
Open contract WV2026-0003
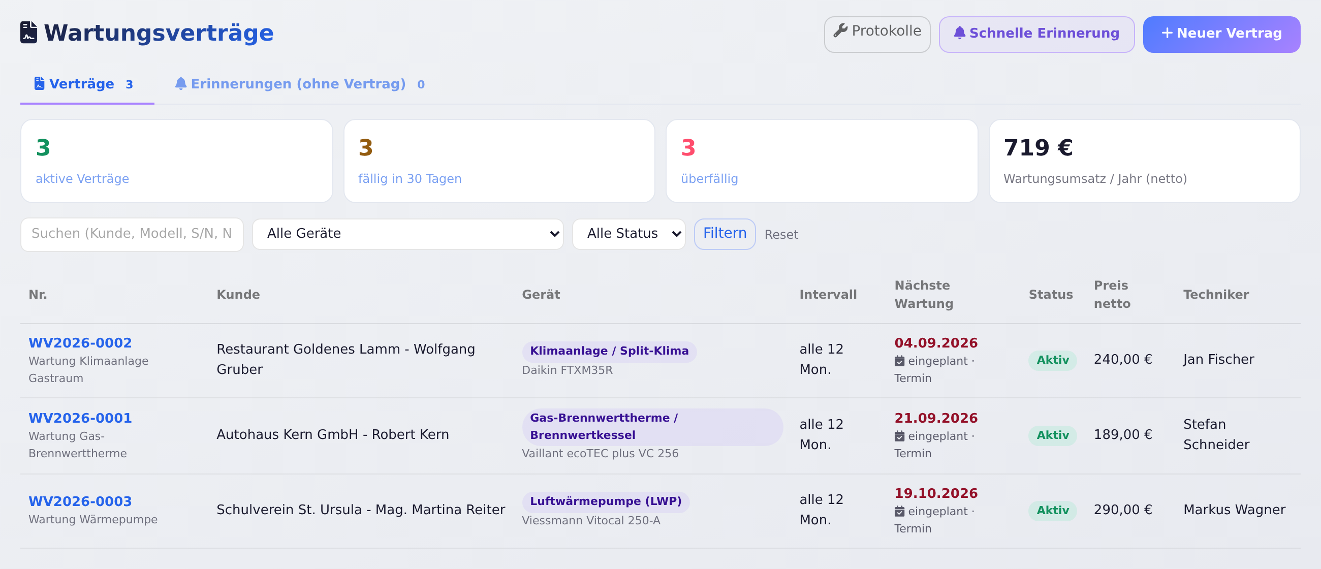80,502
